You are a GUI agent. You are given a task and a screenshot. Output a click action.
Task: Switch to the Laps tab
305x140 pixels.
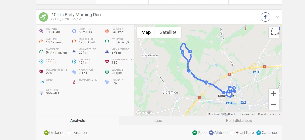point(158,121)
